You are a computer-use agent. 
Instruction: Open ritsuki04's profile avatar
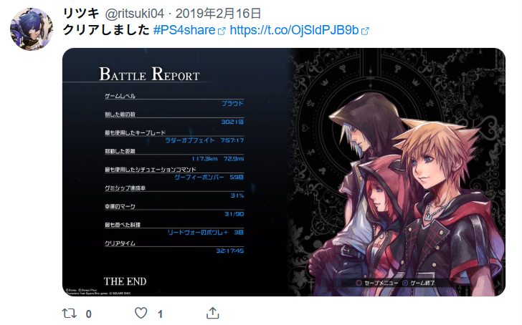(x=32, y=29)
